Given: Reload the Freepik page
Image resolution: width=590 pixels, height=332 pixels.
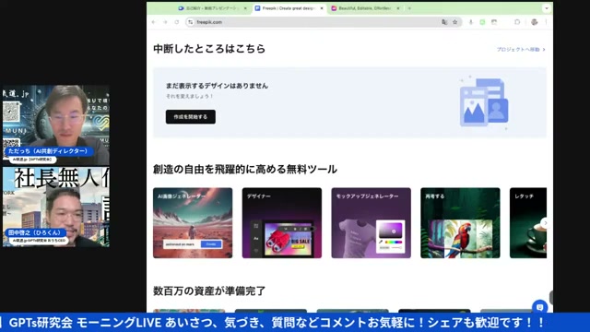Looking at the screenshot, I should point(176,22).
